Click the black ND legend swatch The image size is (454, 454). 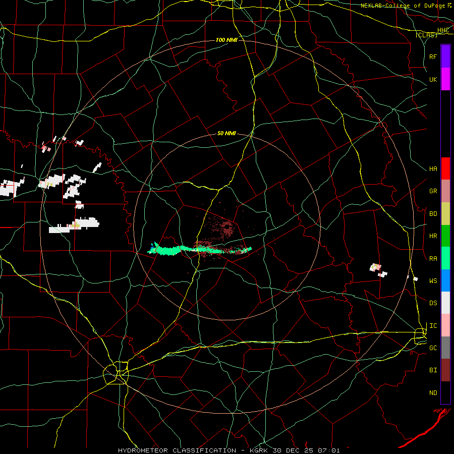pos(445,392)
